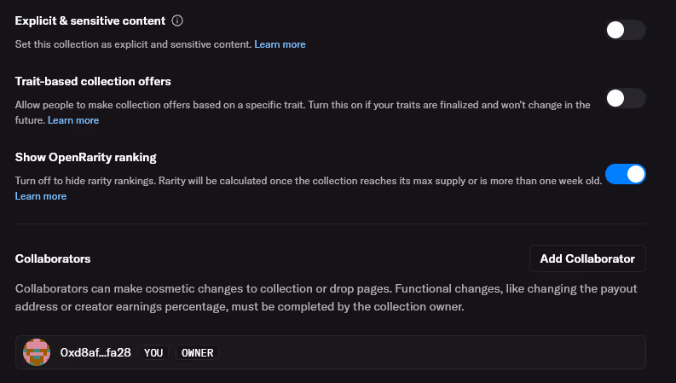
Task: Click the explicit content description text
Action: click(x=133, y=44)
